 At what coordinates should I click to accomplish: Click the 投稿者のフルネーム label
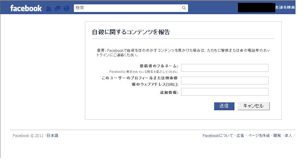pyautogui.click(x=159, y=66)
